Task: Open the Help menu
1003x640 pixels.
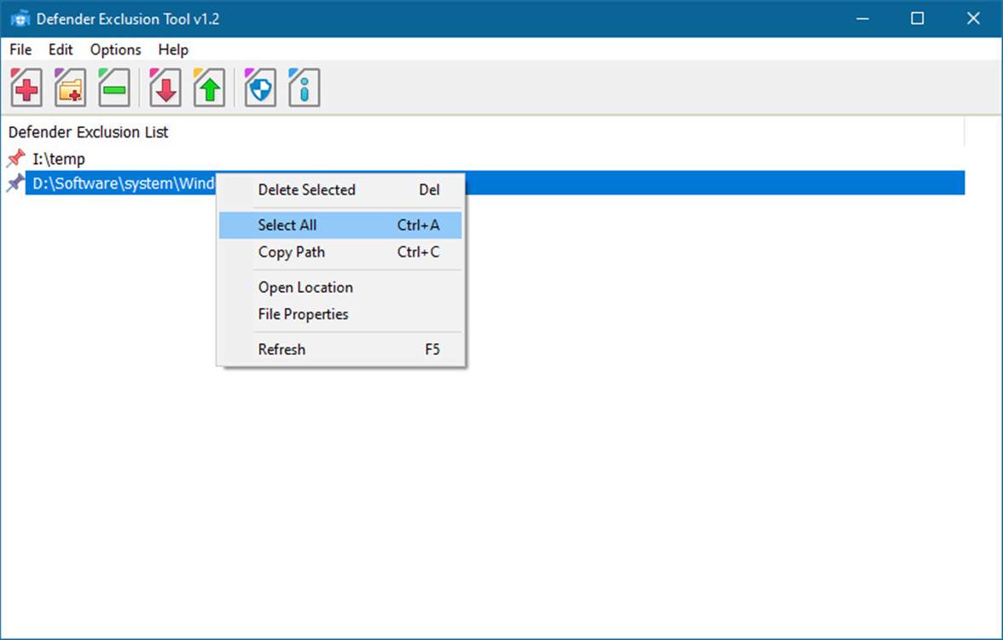Action: coord(173,49)
